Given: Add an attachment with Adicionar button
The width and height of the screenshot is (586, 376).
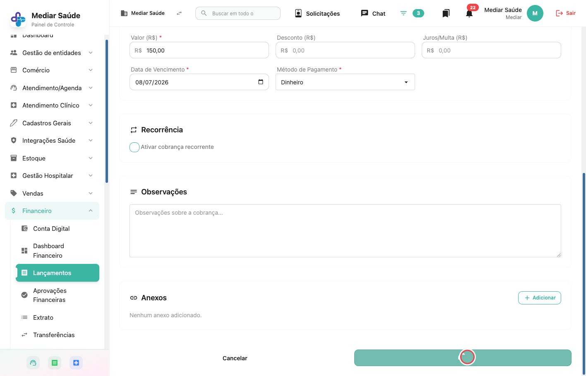Looking at the screenshot, I should 539,298.
